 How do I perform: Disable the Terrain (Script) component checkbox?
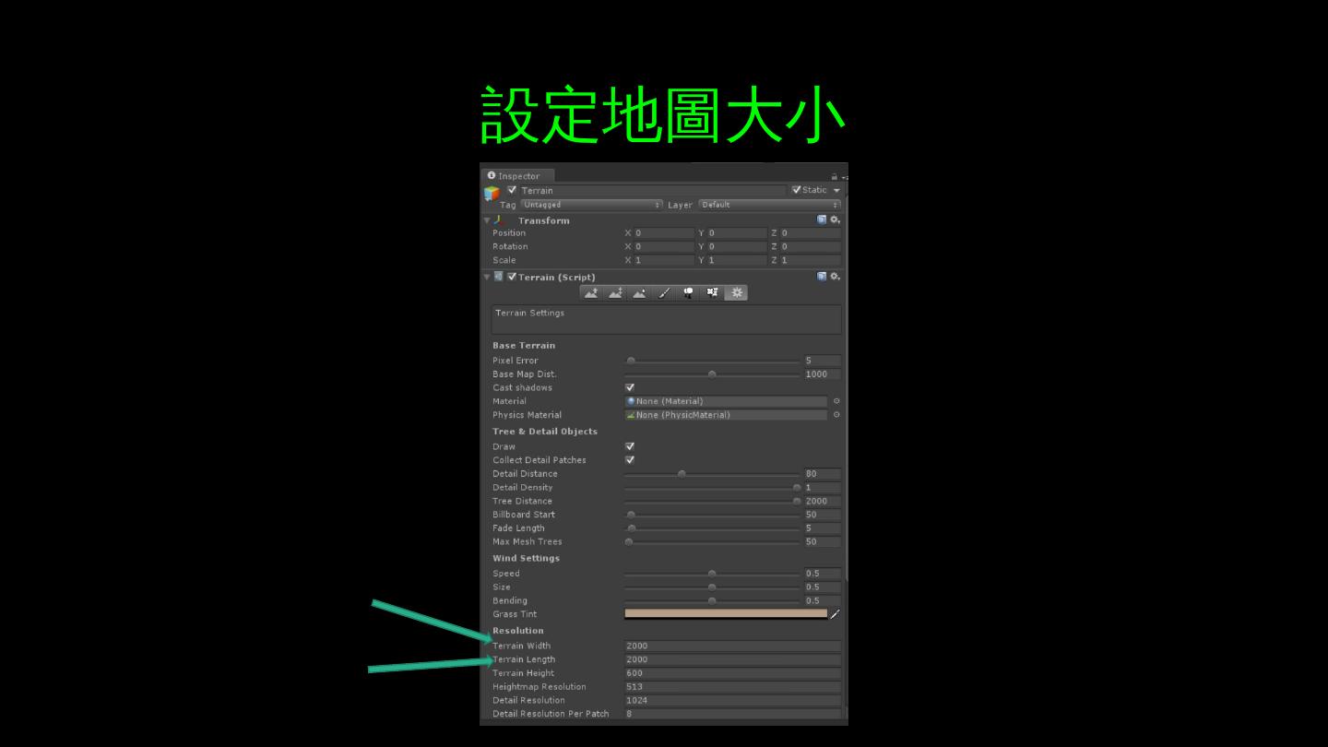tap(512, 277)
